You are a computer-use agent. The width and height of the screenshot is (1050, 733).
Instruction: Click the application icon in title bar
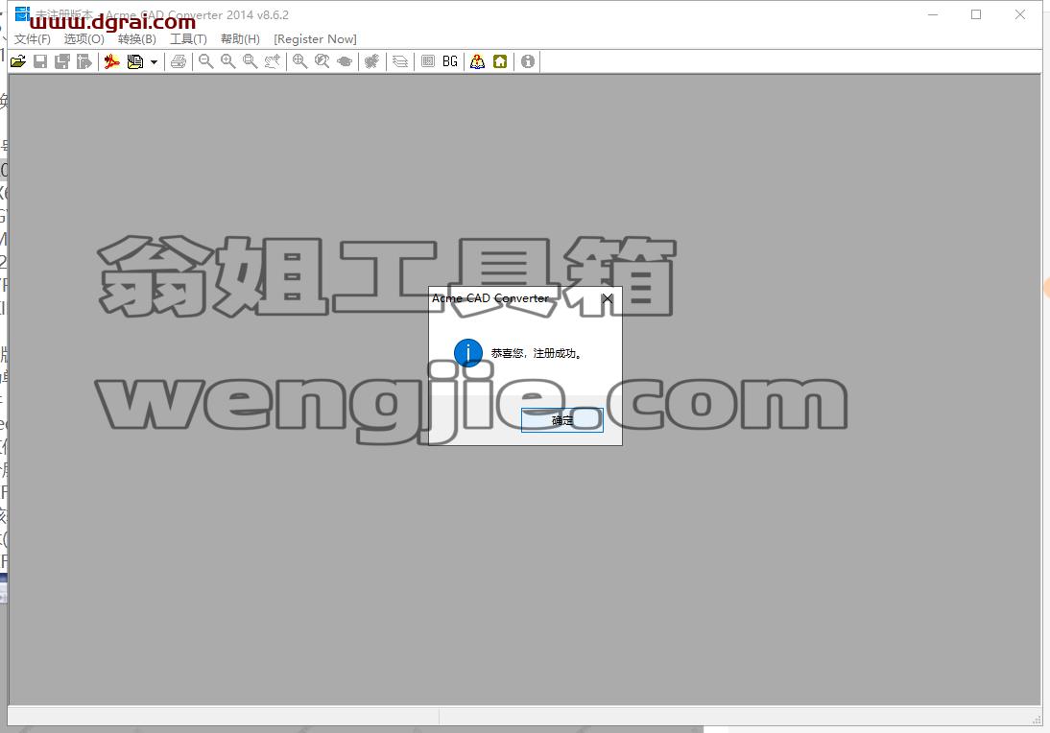tap(22, 13)
